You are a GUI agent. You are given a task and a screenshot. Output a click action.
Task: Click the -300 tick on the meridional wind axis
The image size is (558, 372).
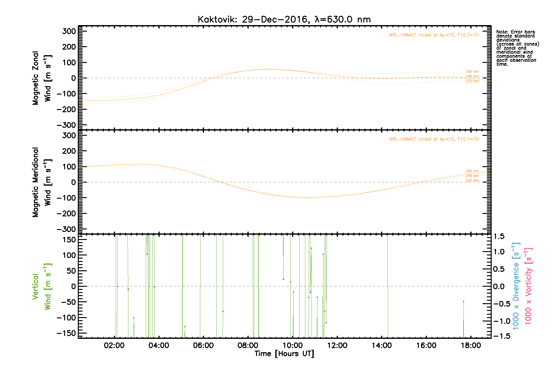(x=66, y=229)
